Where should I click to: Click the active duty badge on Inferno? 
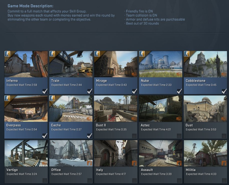8,54
